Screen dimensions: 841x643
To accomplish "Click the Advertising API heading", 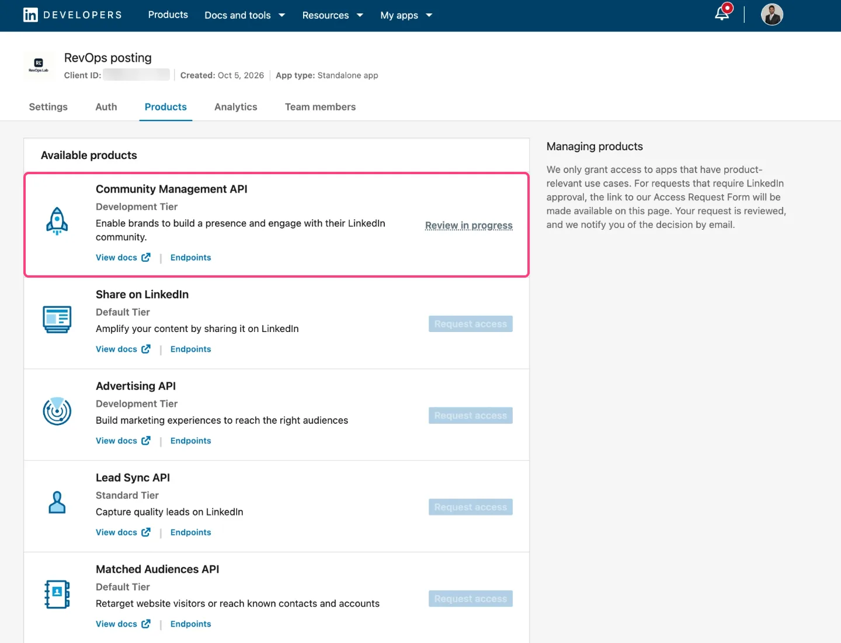I will click(136, 386).
